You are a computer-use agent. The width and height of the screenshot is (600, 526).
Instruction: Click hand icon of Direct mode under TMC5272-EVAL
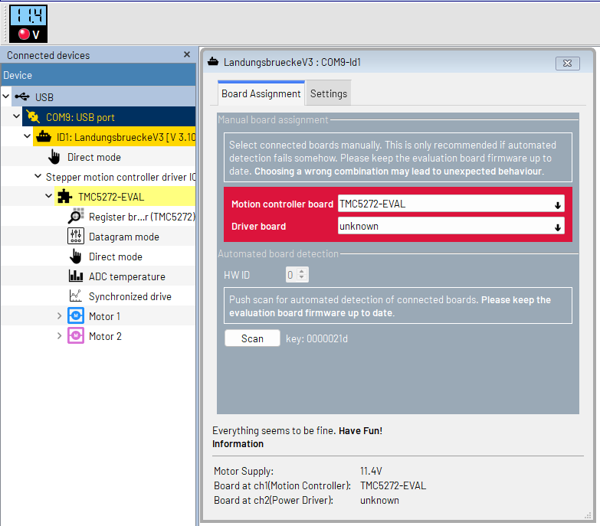pos(76,256)
